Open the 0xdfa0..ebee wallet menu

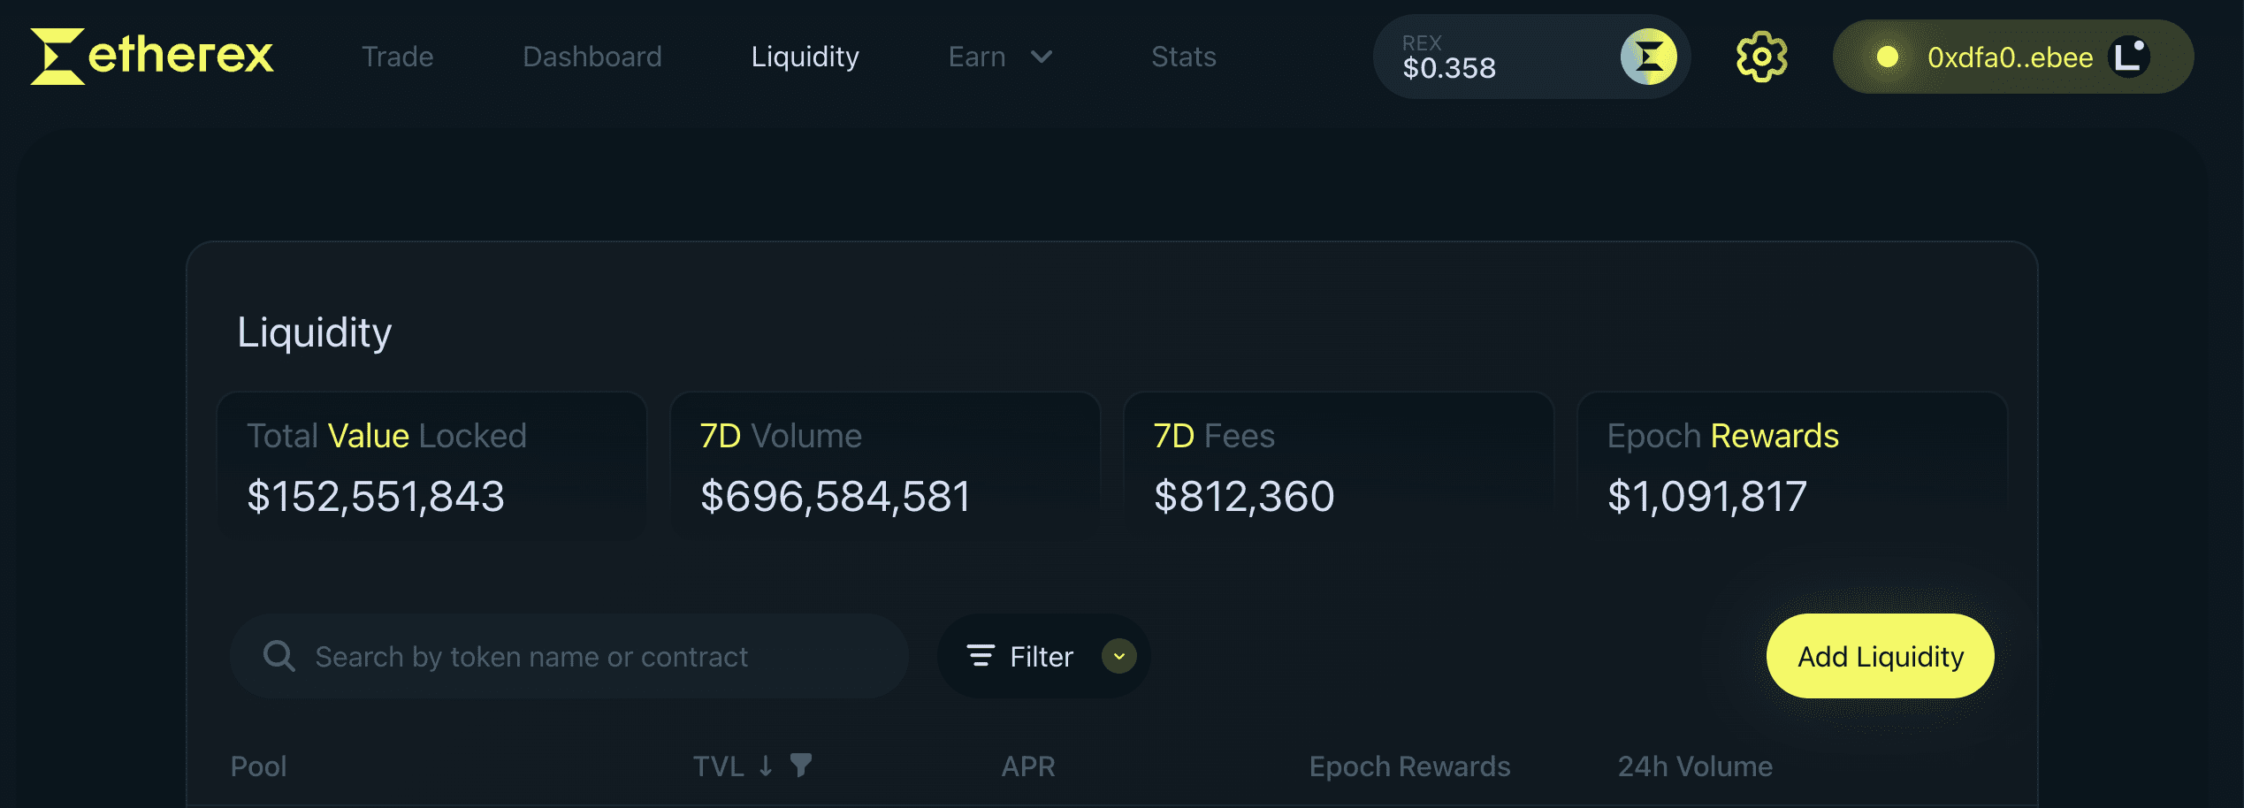click(x=2009, y=57)
